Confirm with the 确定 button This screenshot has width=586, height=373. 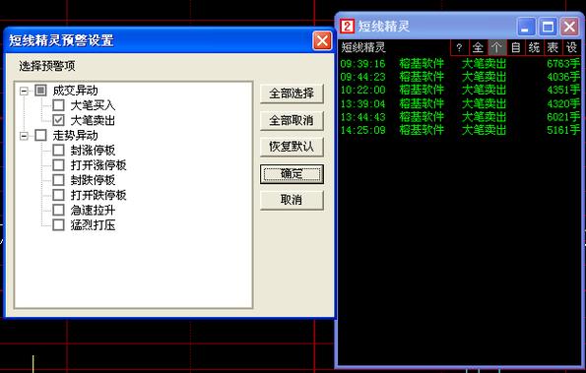(292, 174)
